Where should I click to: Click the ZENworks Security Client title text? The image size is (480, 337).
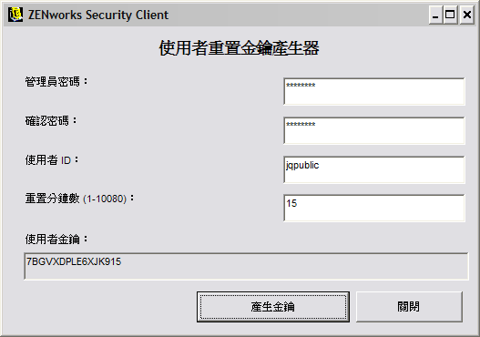(98, 15)
